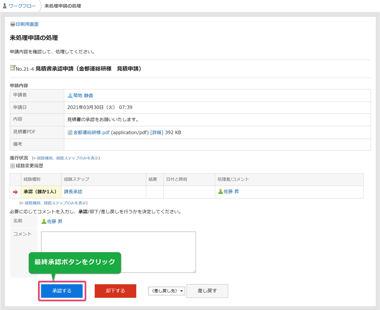The height and width of the screenshot is (310, 380).
Task: Open 佐藤 昇 link in the 名前 row
Action: (x=55, y=221)
